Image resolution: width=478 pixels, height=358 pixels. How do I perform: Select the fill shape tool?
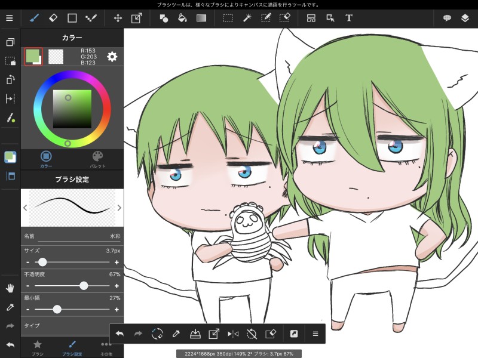164,18
